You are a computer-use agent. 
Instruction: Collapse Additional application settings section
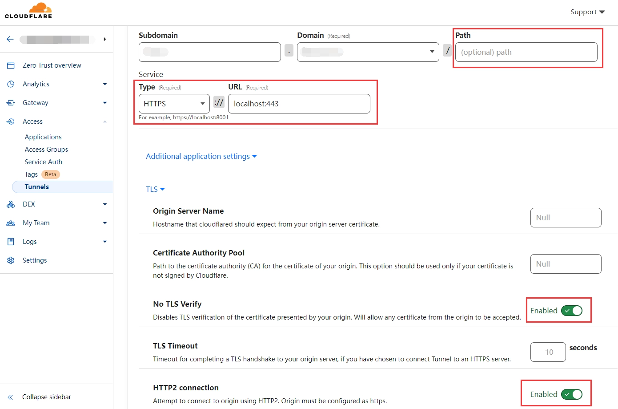tap(201, 156)
